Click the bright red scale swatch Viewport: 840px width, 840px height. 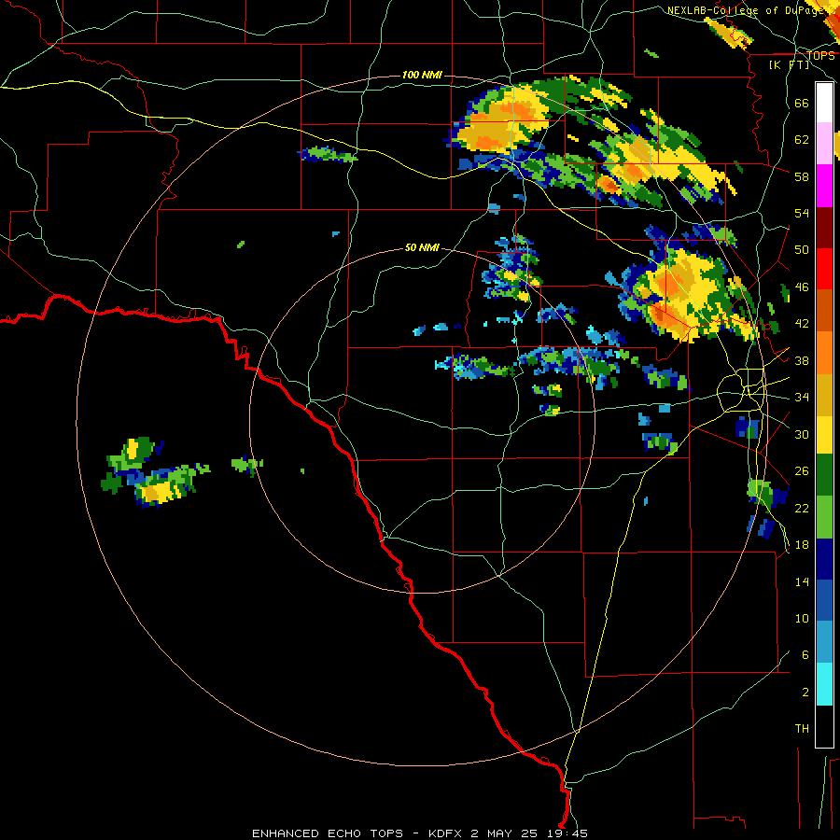click(x=824, y=269)
